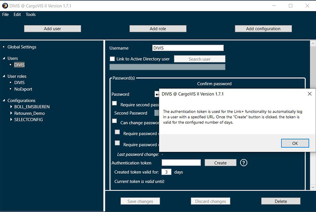Select the DIVIS user role
Image resolution: width=316 pixels, height=212 pixels.
(x=19, y=82)
